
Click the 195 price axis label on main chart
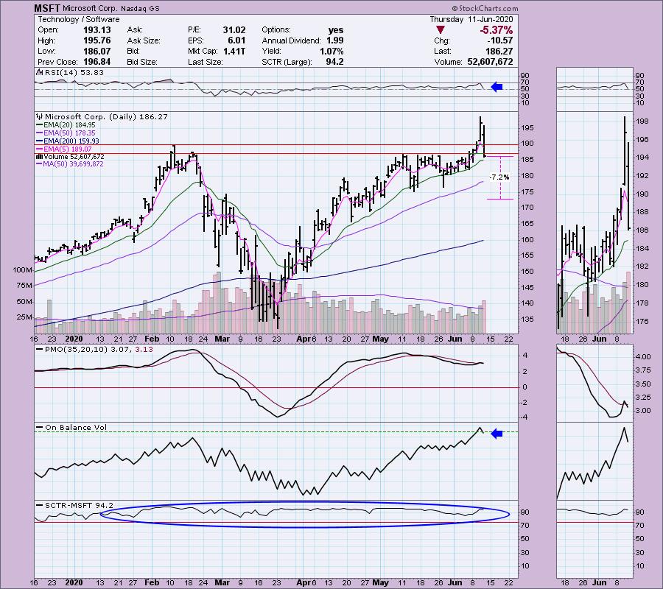527,128
